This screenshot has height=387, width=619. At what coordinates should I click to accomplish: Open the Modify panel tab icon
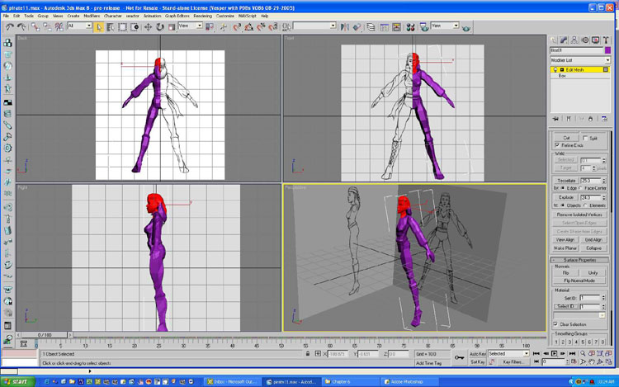click(x=565, y=39)
